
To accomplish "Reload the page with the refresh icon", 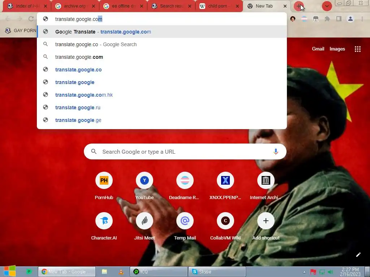I will tap(31, 19).
